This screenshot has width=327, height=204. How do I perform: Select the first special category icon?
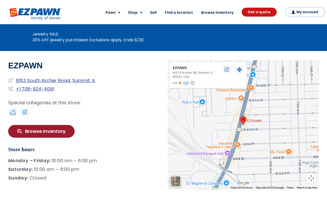[13, 112]
